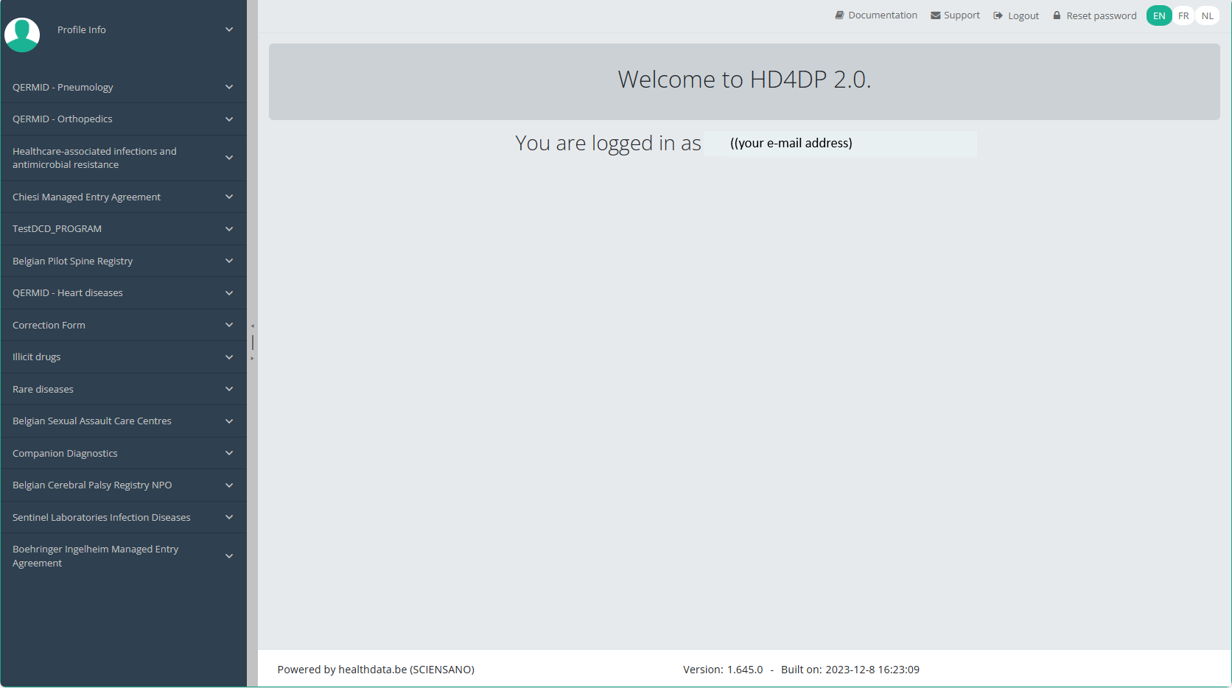Expand the Companion Diagnostics chevron
The width and height of the screenshot is (1232, 688).
(229, 453)
